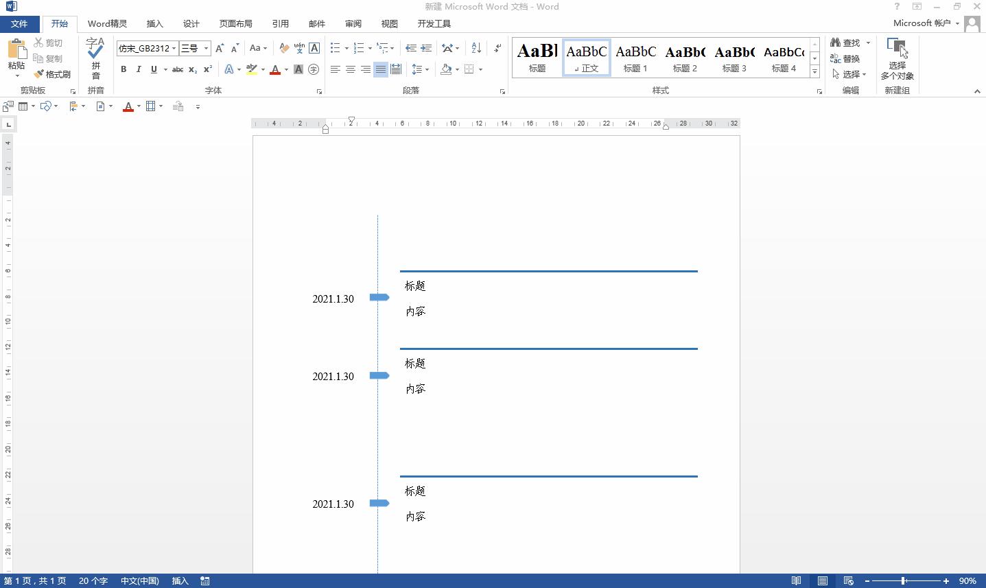Switch to the 插入 ribbon tab

pyautogui.click(x=154, y=23)
